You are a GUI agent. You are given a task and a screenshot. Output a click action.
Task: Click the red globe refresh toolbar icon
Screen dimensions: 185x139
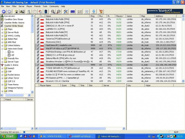[x=40, y=11]
